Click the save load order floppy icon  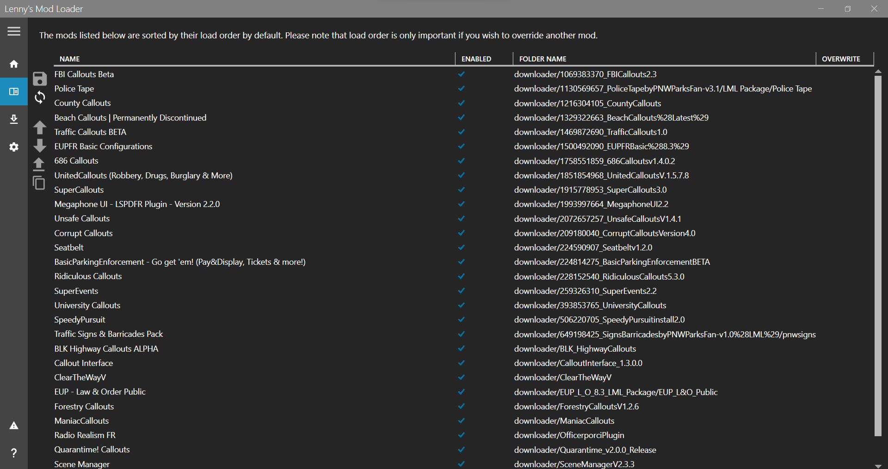(40, 79)
